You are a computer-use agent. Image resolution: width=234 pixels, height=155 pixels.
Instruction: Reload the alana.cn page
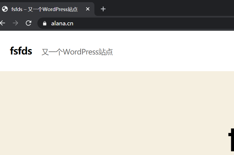[28, 23]
